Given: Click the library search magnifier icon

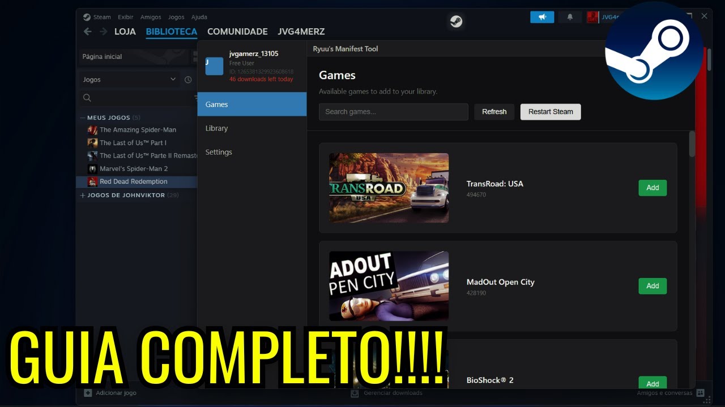Looking at the screenshot, I should (x=87, y=98).
